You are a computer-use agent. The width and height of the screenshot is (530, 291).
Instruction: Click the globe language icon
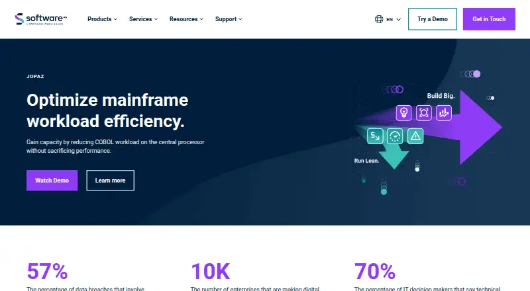[379, 19]
